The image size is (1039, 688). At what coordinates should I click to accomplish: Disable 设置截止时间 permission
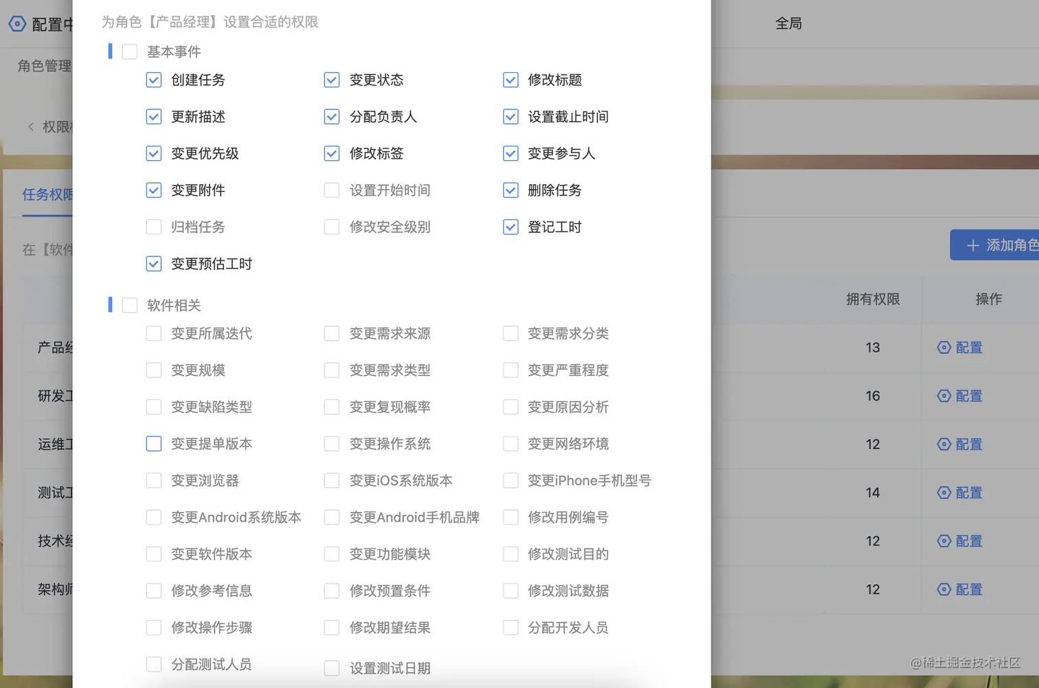511,117
